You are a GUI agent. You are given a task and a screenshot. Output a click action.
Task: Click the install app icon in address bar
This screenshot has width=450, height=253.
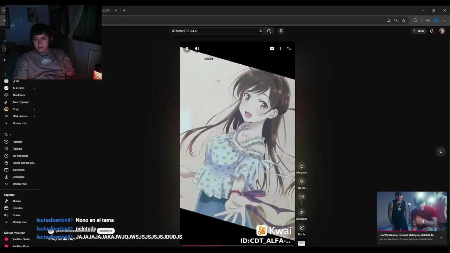coord(388,20)
